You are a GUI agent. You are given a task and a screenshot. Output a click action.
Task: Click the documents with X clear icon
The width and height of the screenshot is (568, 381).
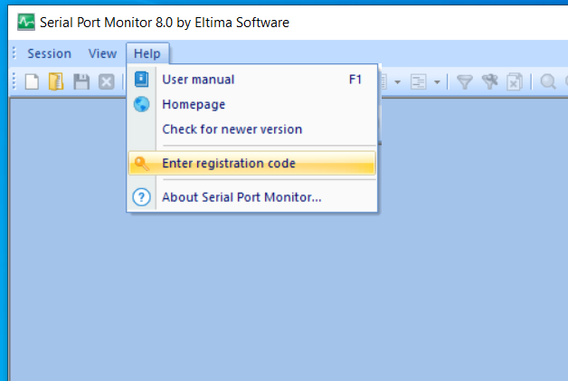514,81
